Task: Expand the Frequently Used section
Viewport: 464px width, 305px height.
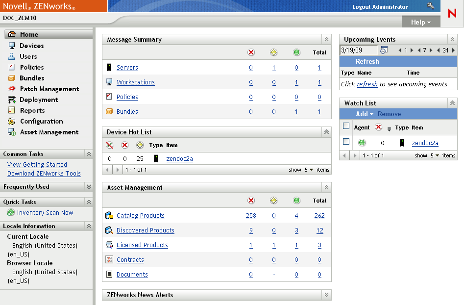Action: [x=89, y=187]
